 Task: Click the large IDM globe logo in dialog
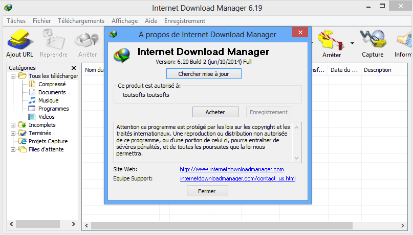pyautogui.click(x=122, y=56)
